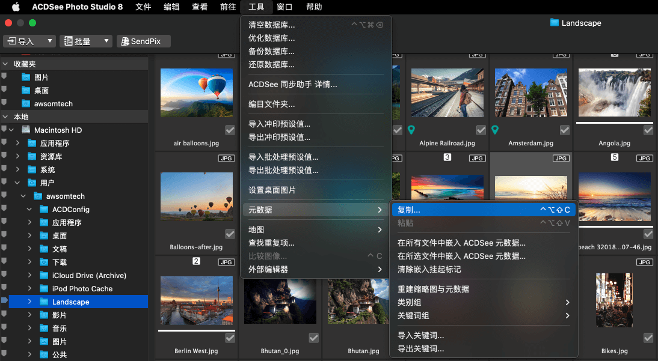Image resolution: width=658 pixels, height=361 pixels.
Task: Click the 音乐 folder icon
Action: pos(44,328)
